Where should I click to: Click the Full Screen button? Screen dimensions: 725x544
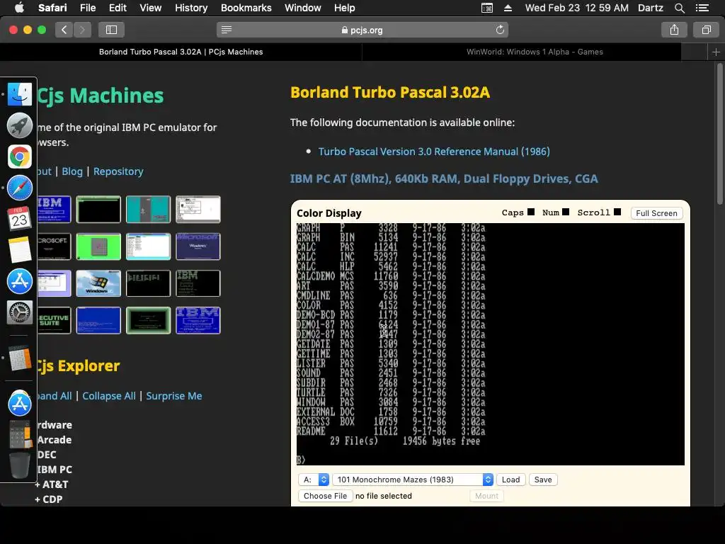[x=656, y=213]
